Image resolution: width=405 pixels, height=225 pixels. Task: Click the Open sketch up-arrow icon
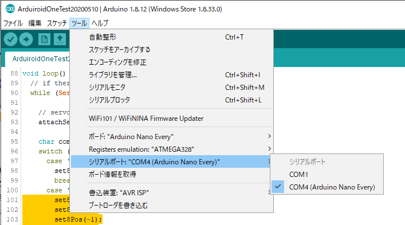tap(60, 40)
